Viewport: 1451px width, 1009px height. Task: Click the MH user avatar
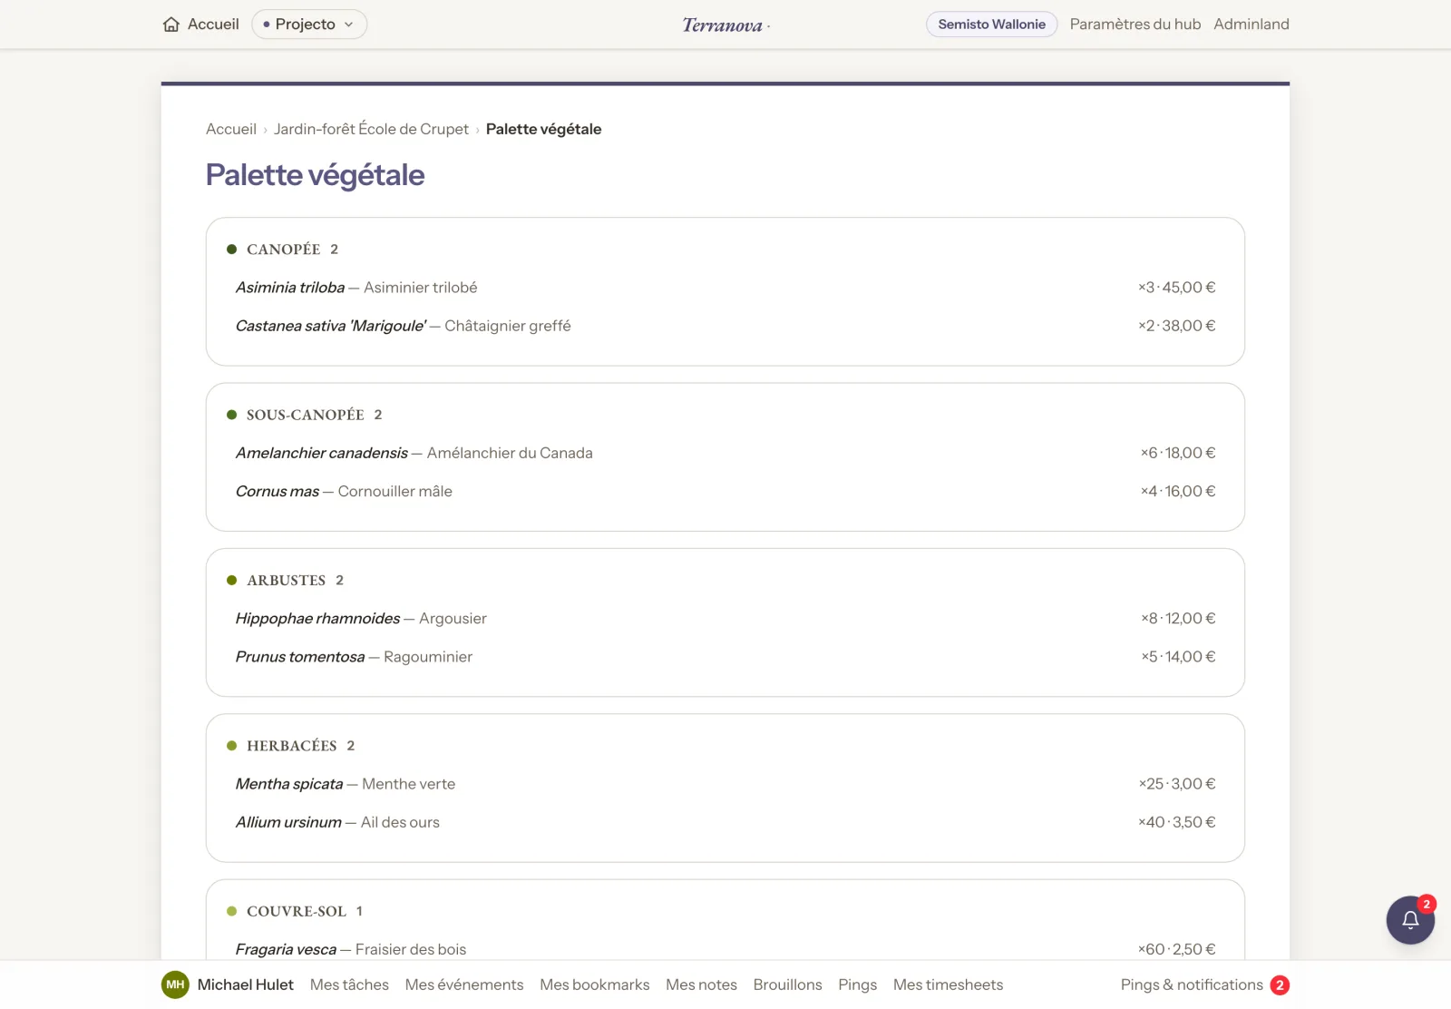coord(175,985)
